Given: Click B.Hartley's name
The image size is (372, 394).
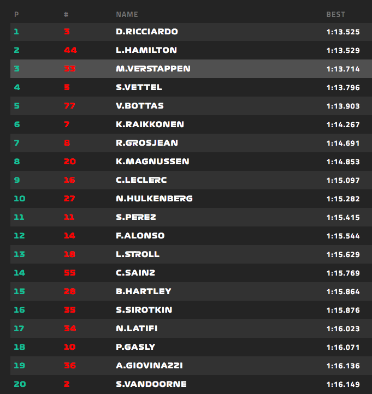Looking at the screenshot, I should point(144,291).
